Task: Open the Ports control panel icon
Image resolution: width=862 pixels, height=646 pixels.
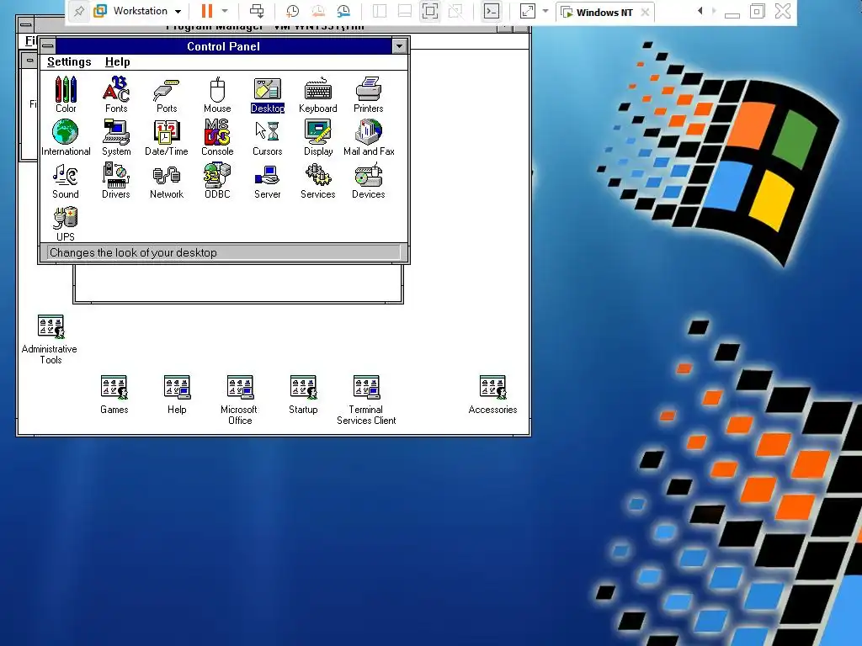Action: point(167,94)
